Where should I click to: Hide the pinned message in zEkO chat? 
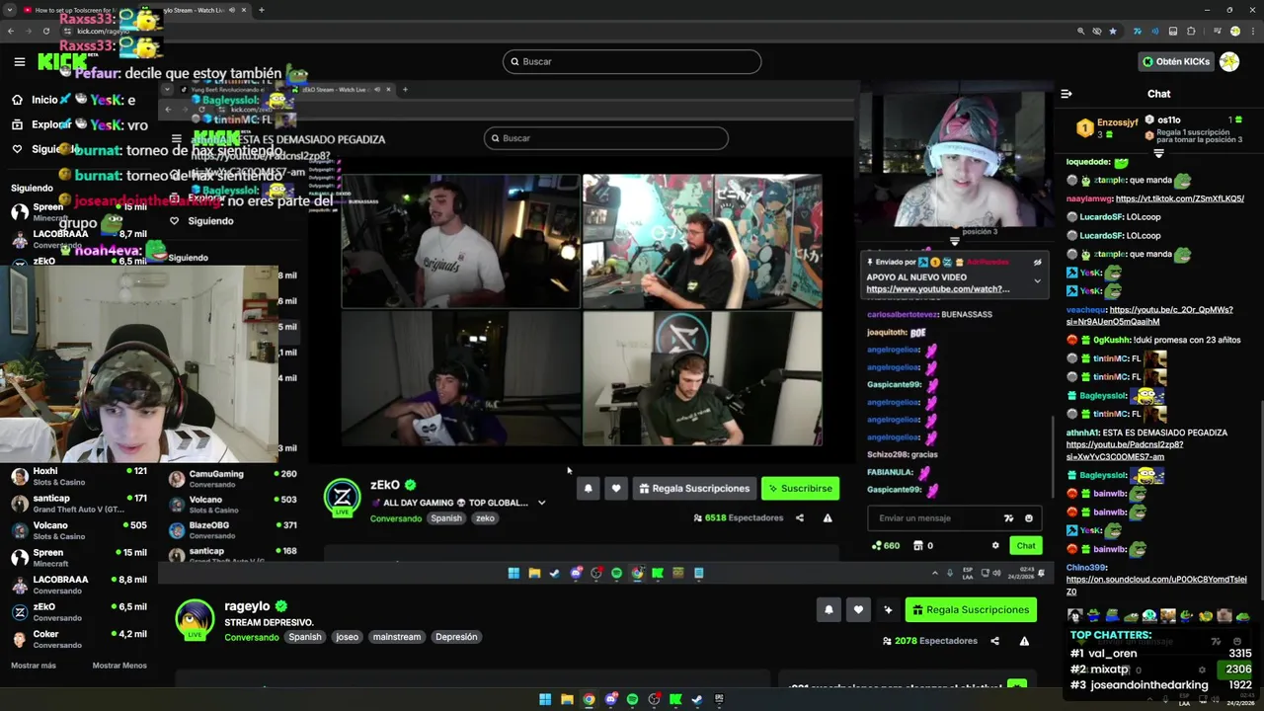coord(1037,263)
